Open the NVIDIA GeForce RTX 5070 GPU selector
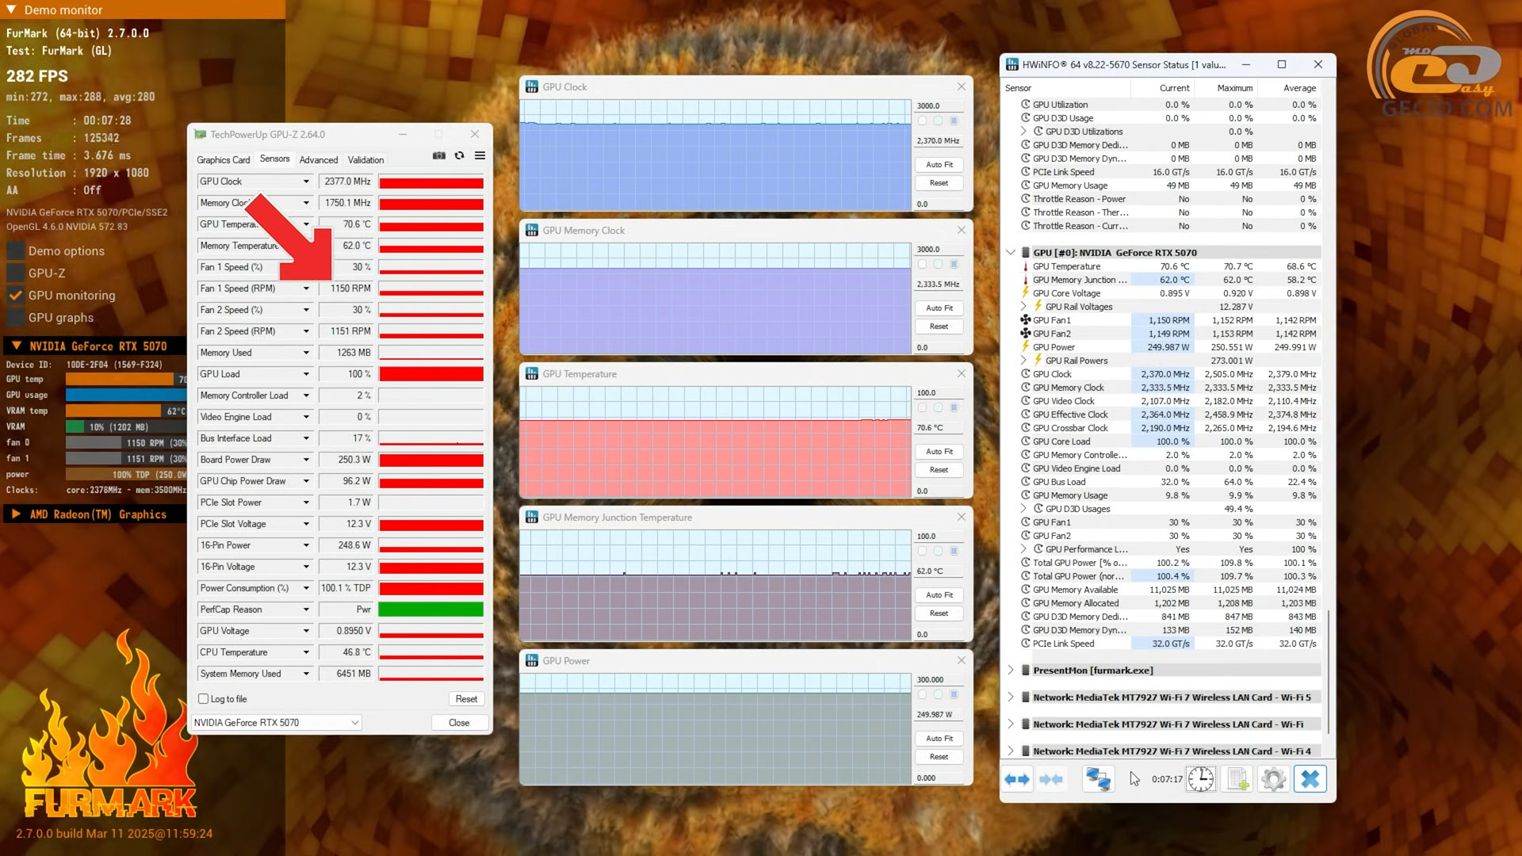Viewport: 1522px width, 856px height. (277, 723)
